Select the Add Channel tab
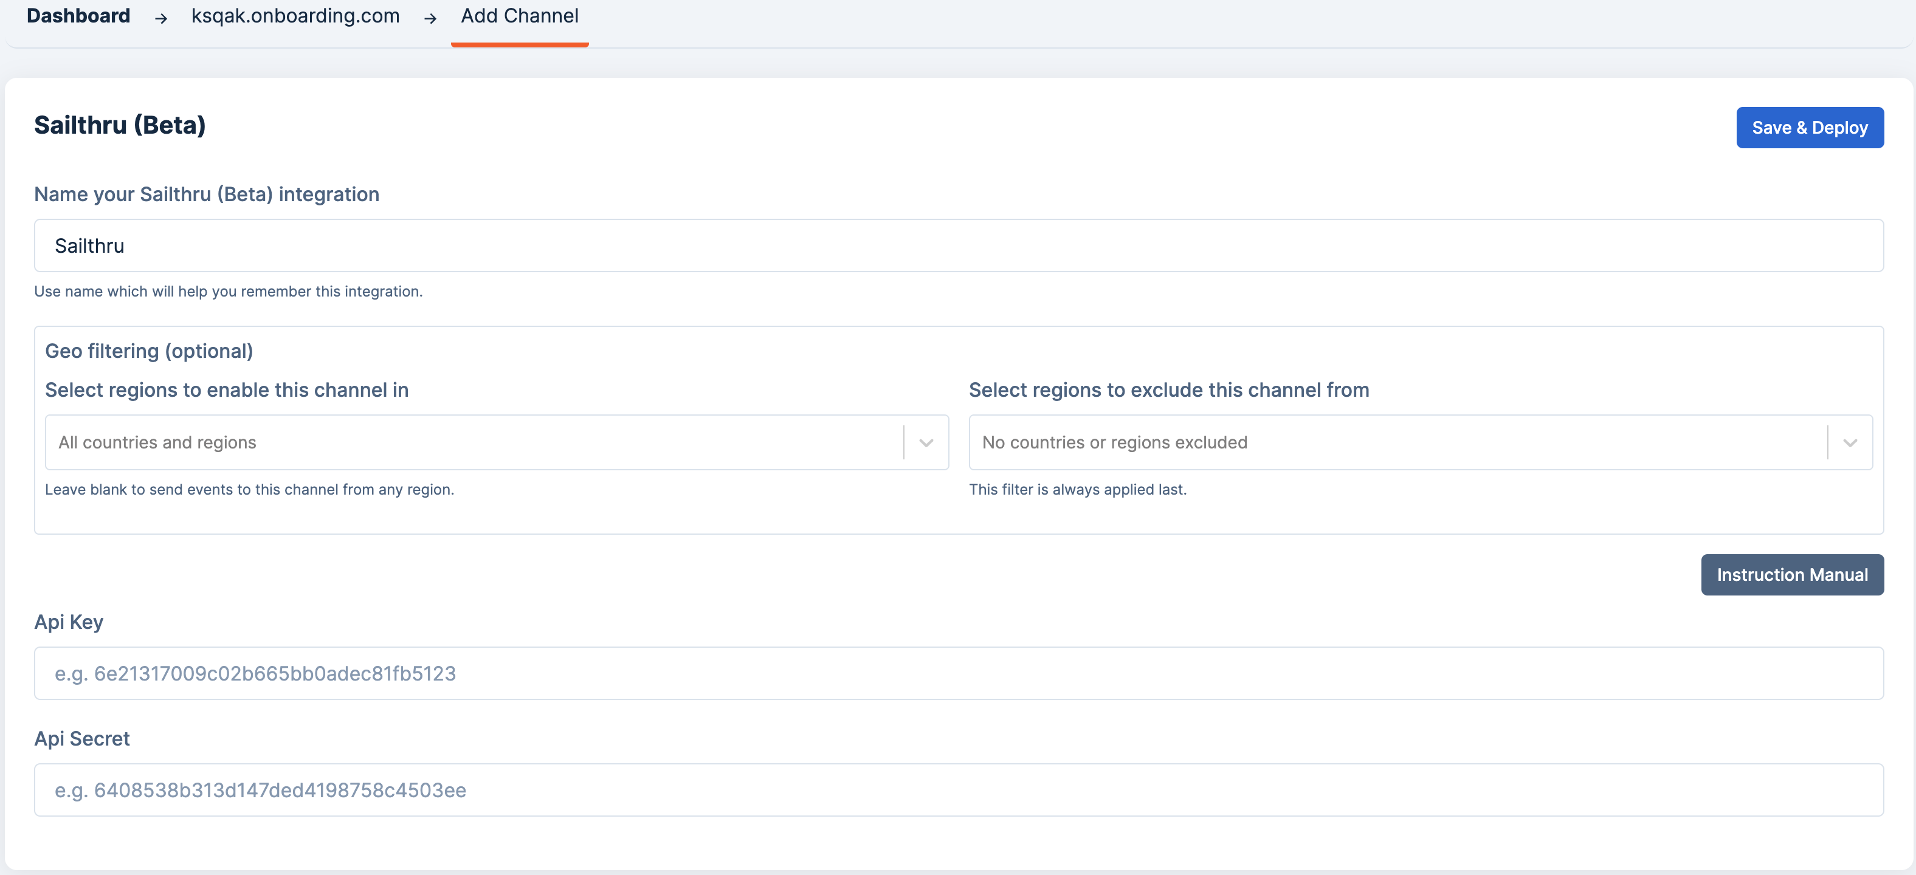Viewport: 1916px width, 875px height. click(x=519, y=16)
